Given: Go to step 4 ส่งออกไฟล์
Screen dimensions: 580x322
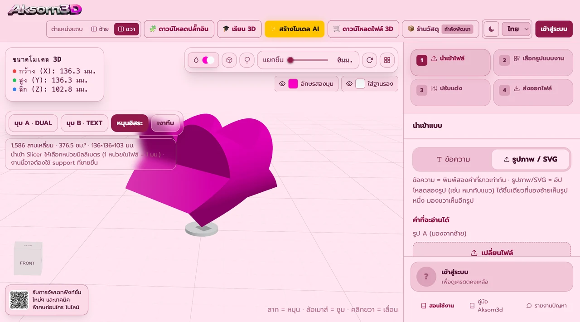Looking at the screenshot, I should 533,93.
